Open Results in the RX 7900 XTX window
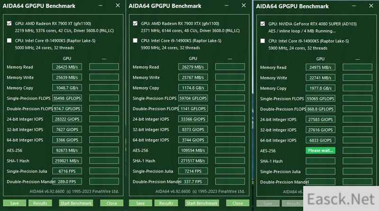The image size is (379, 211). point(166,203)
